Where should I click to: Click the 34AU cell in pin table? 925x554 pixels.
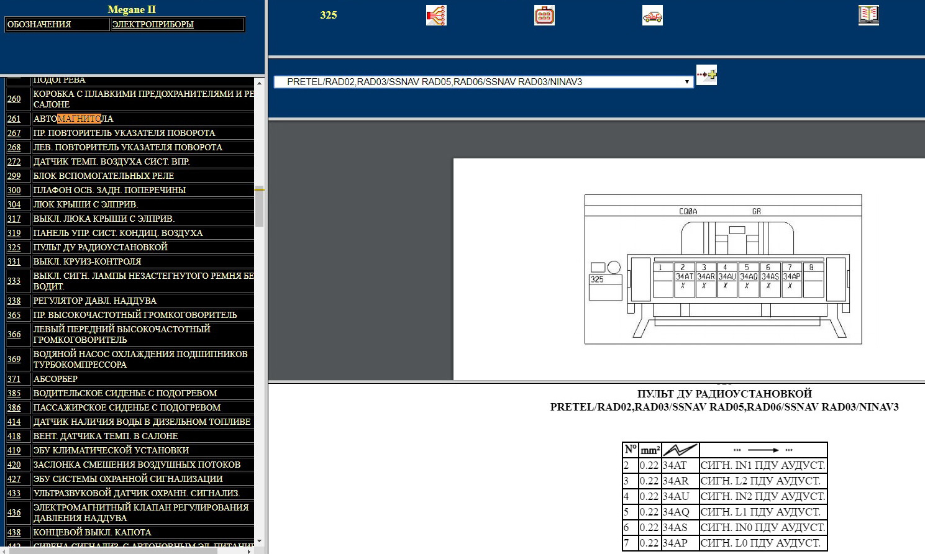[680, 496]
